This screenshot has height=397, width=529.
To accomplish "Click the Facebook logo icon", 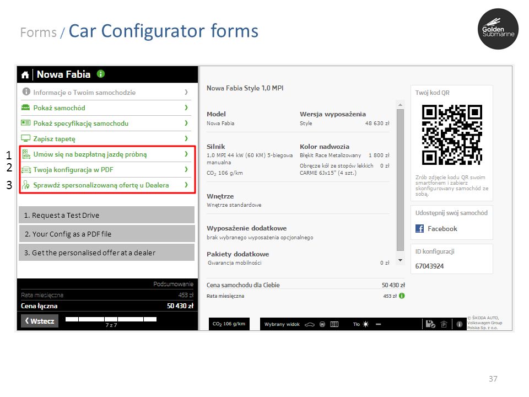I will click(x=419, y=228).
